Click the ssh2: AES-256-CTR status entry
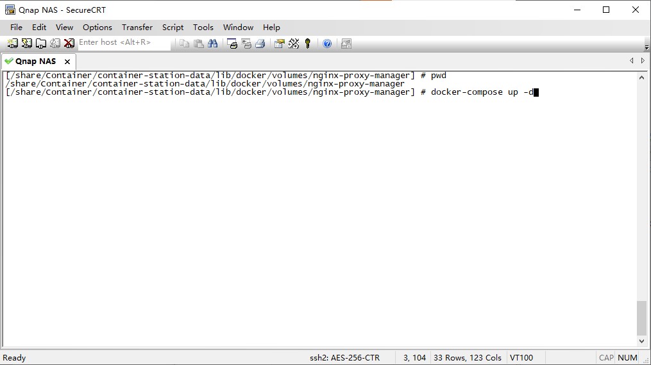 coord(344,357)
